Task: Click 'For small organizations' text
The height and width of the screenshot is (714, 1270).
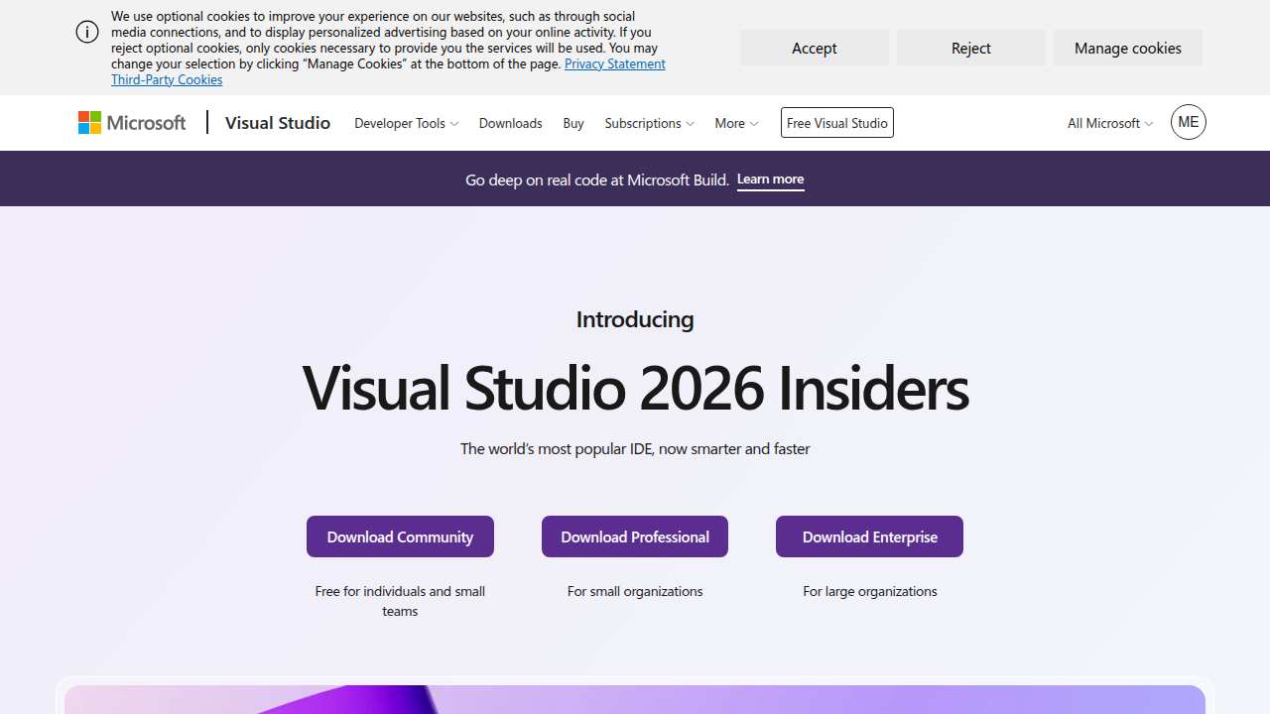Action: (x=635, y=591)
